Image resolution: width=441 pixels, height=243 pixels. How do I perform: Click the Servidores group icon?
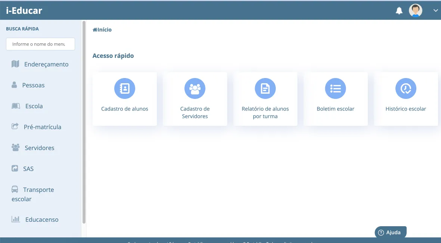tap(15, 147)
